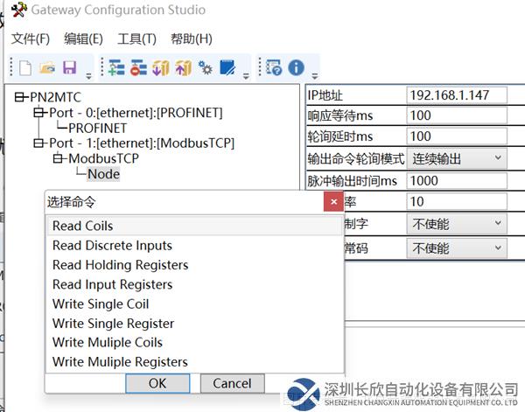
Task: Click the red minus Delete node icon
Action: click(139, 67)
